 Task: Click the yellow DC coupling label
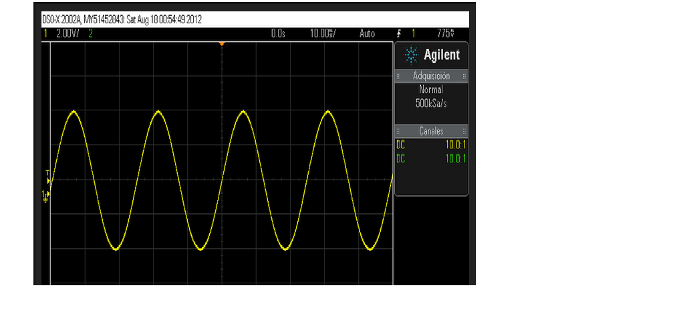click(x=400, y=145)
